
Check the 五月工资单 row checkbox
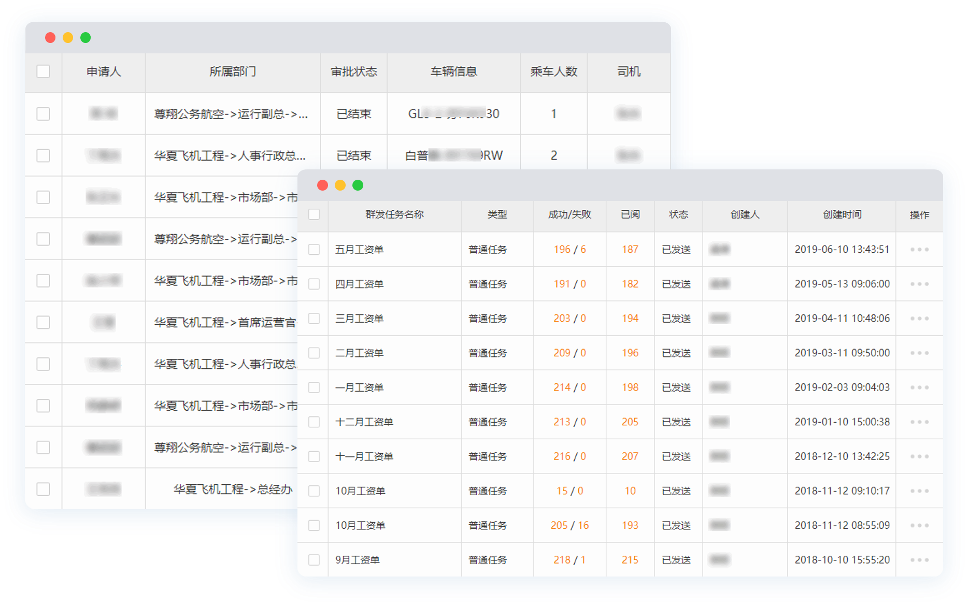pyautogui.click(x=314, y=250)
